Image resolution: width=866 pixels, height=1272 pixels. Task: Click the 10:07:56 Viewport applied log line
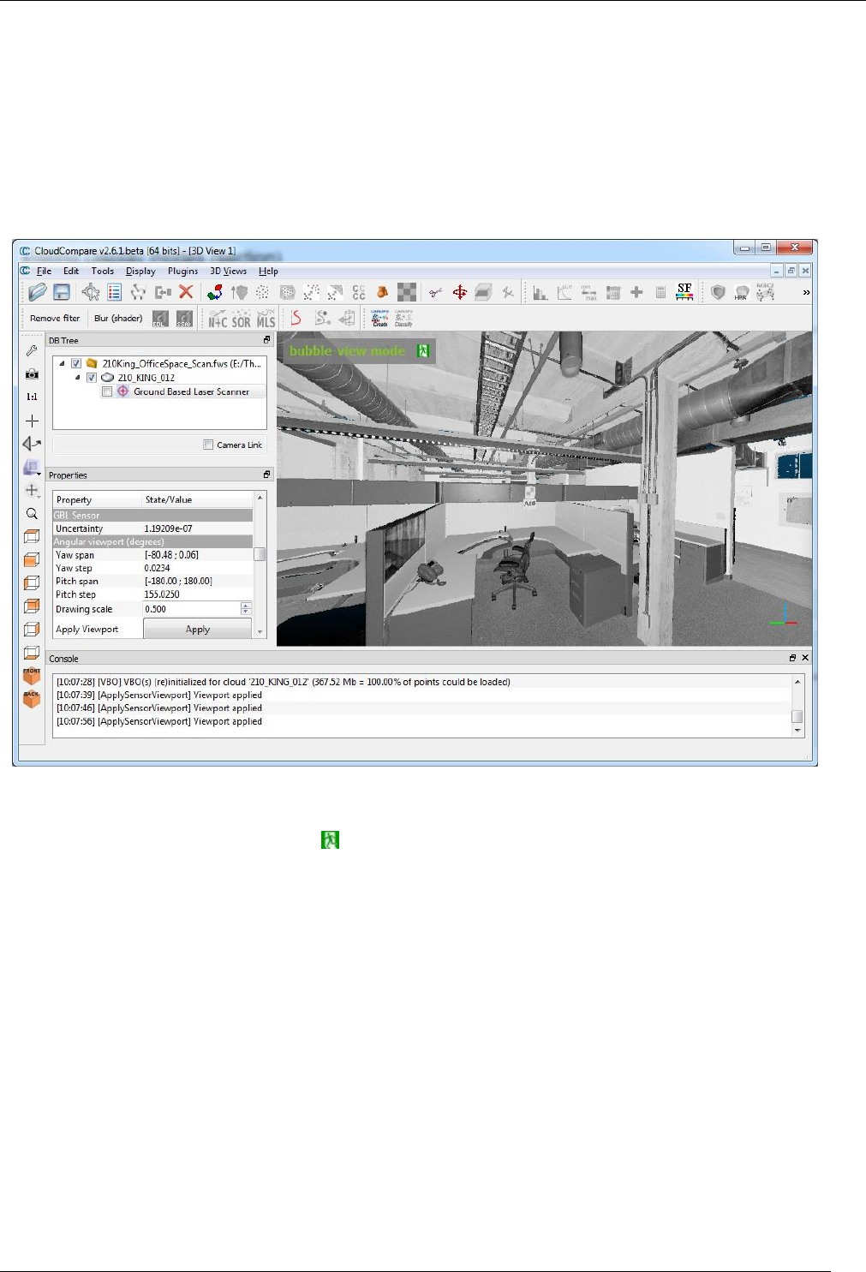(159, 721)
